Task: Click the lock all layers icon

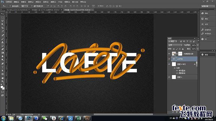Action: pyautogui.click(x=183, y=49)
